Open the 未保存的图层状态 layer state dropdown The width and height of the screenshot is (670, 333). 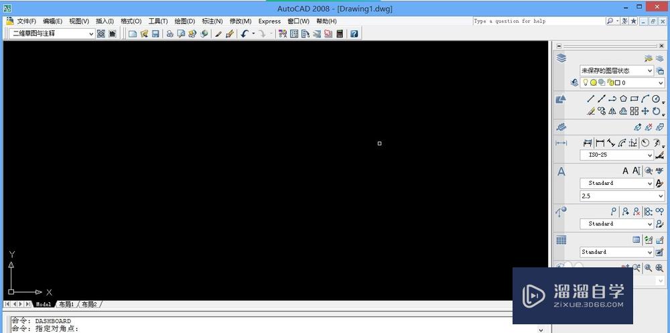616,70
